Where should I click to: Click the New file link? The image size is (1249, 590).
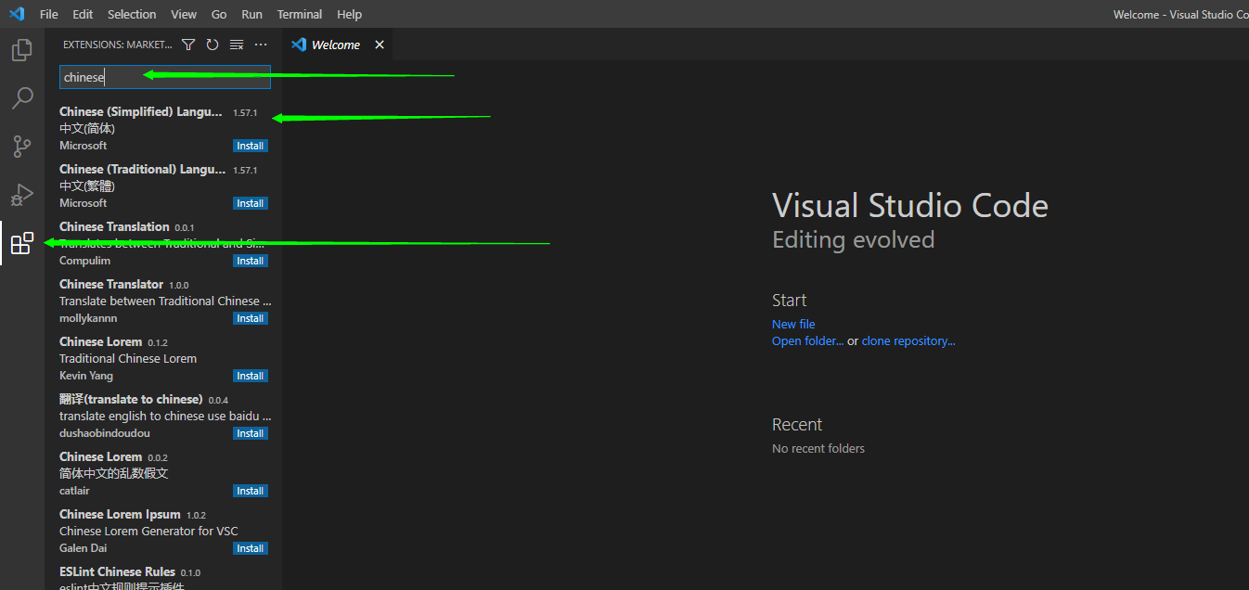[793, 324]
